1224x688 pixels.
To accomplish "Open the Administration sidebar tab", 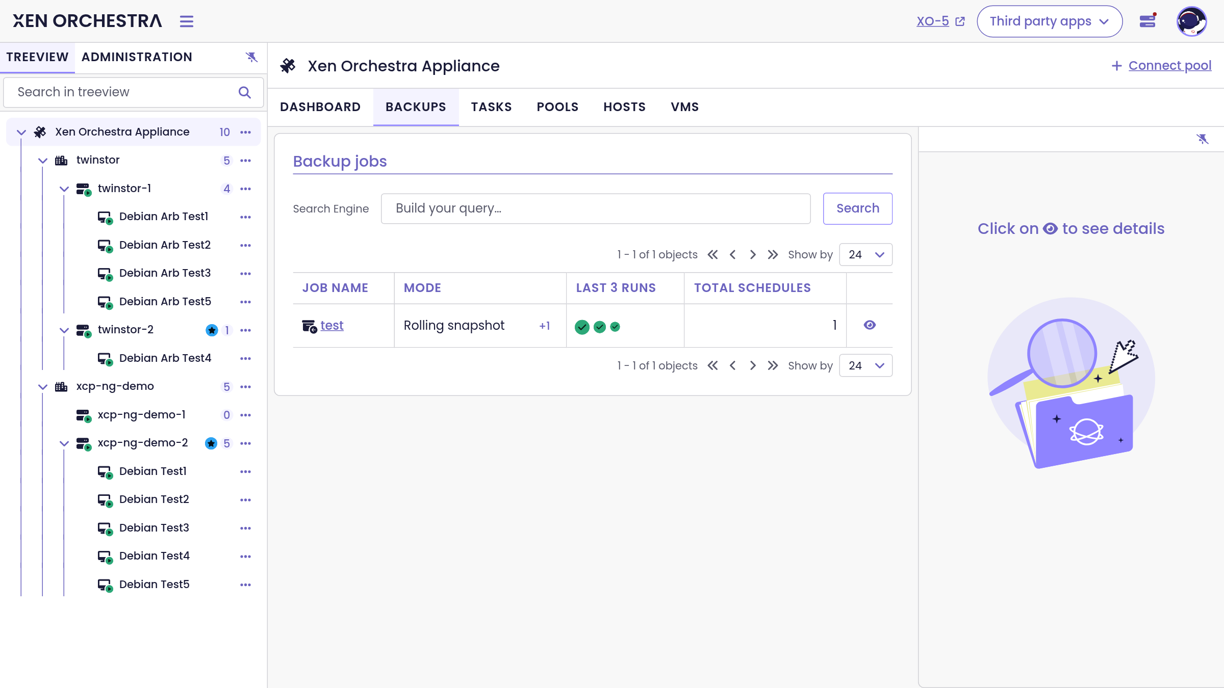I will point(137,57).
